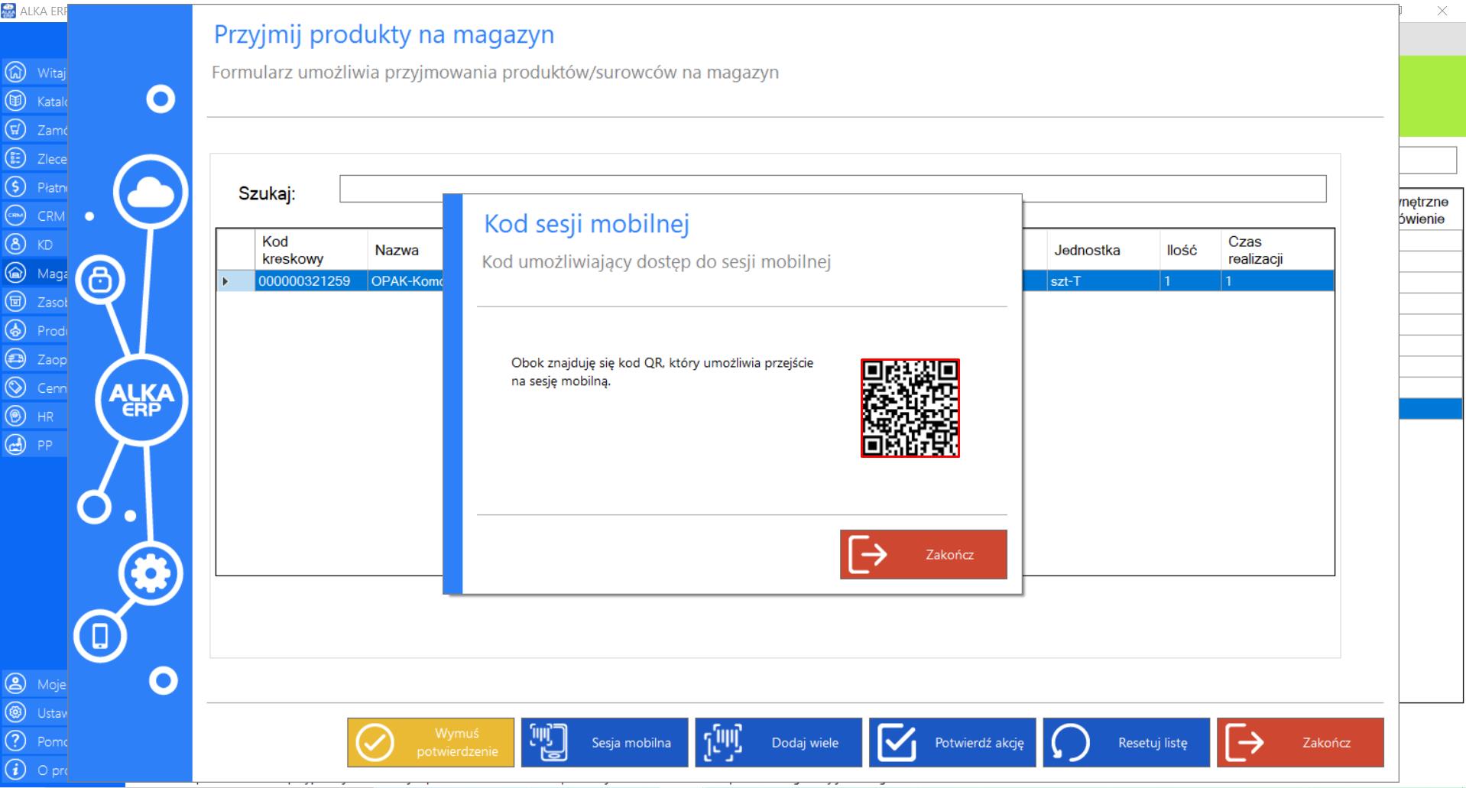Image resolution: width=1466 pixels, height=788 pixels.
Task: Select barcode cell 000000321259
Action: click(x=311, y=281)
